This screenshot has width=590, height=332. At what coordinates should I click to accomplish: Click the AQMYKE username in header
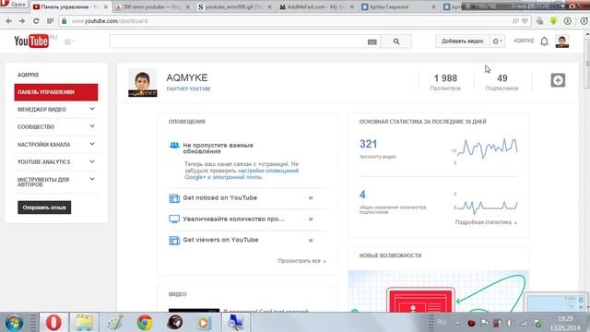(524, 41)
